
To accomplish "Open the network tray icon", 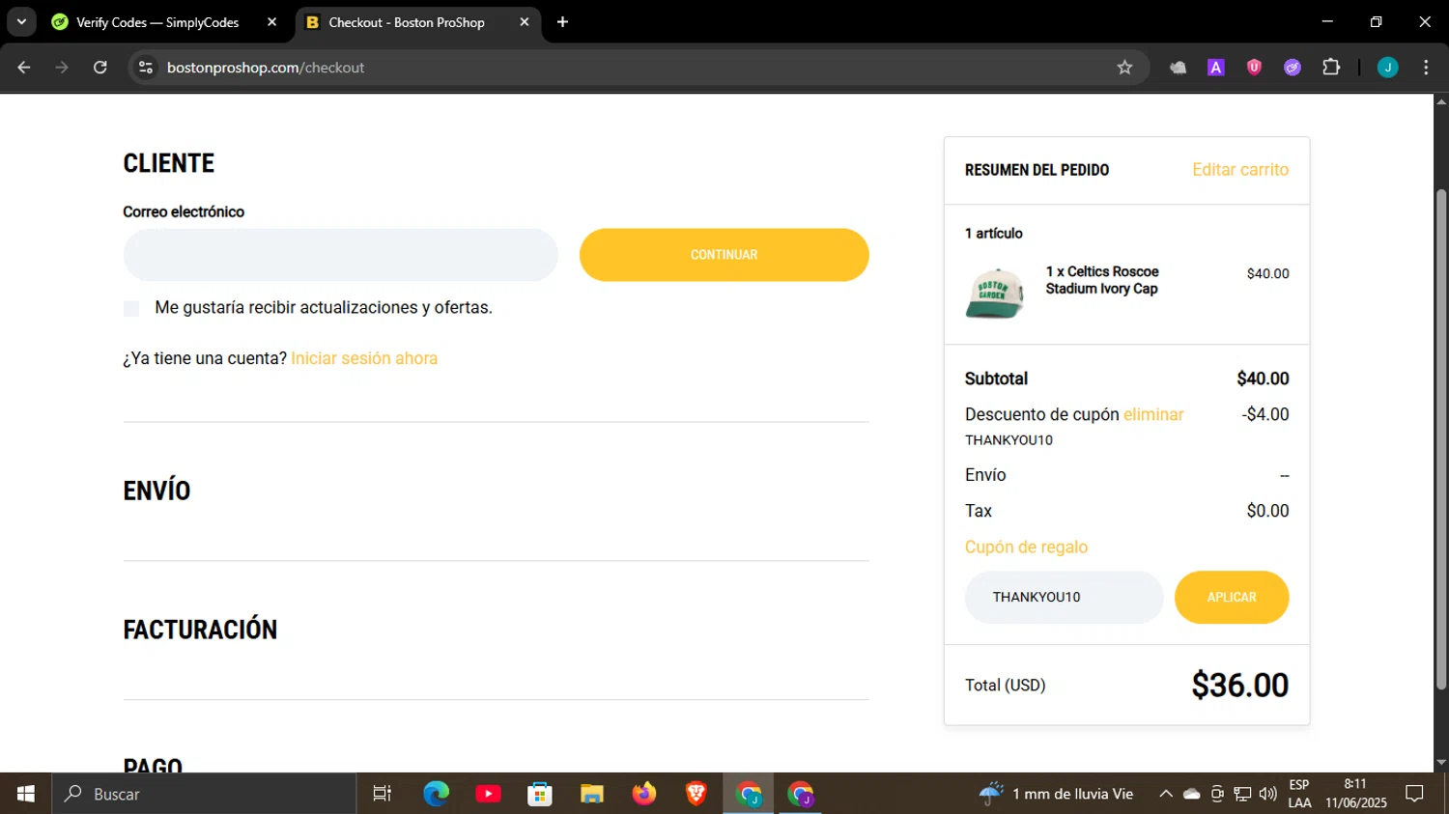I will [1242, 794].
